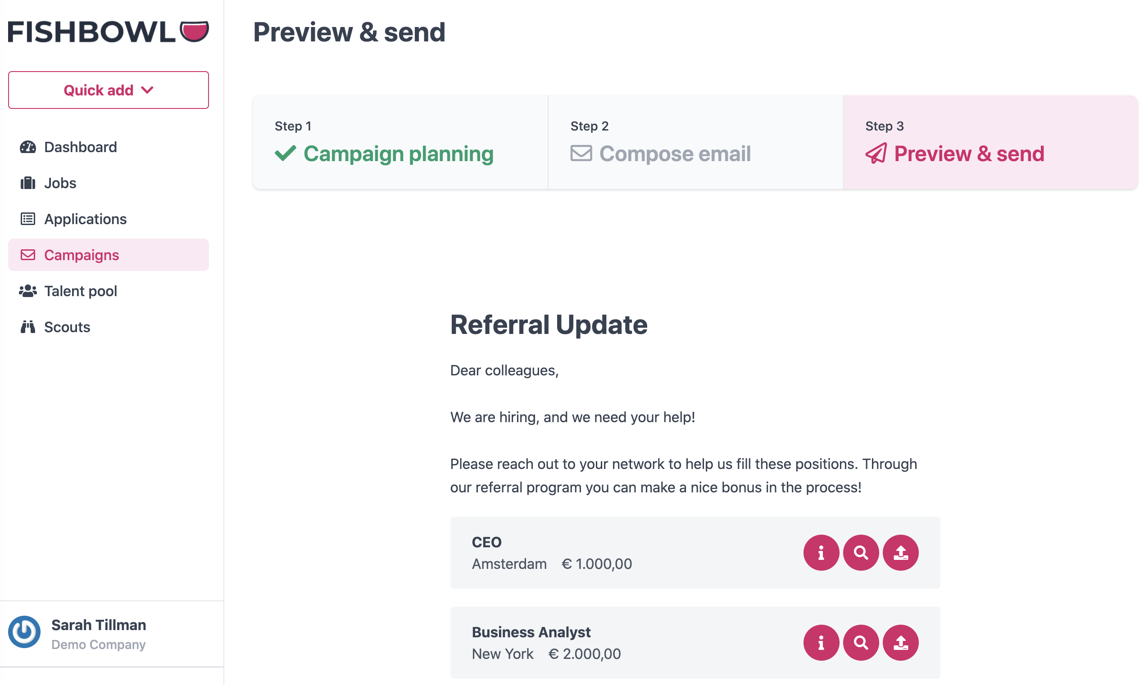Click the info icon on Business Analyst card
Viewport: 1144px width, 685px height.
click(x=821, y=643)
